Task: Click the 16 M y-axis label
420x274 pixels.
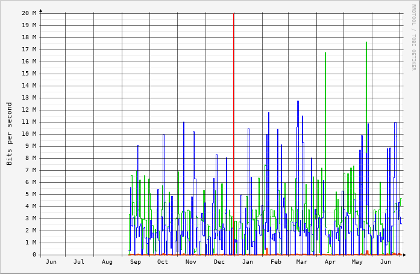Action: tap(29, 61)
